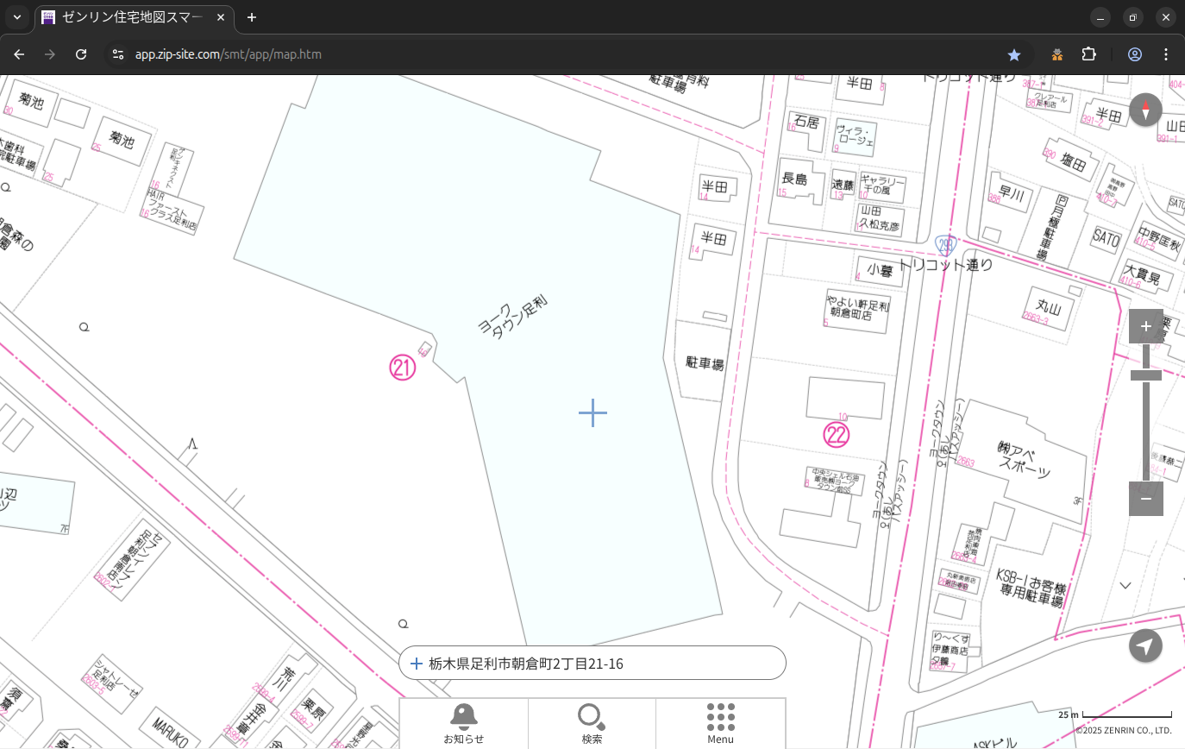Click ヴィラ・ロージェ building label

coord(855,135)
